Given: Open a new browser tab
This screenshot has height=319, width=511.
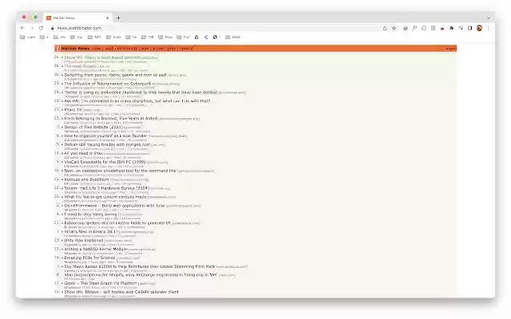Looking at the screenshot, I should [118, 18].
